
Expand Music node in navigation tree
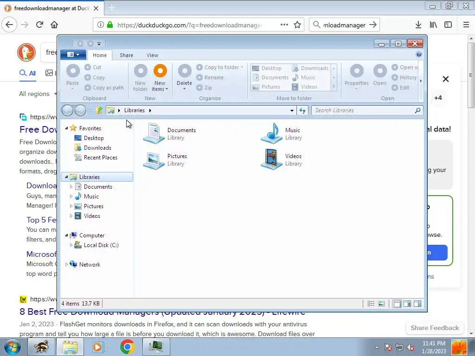71,196
